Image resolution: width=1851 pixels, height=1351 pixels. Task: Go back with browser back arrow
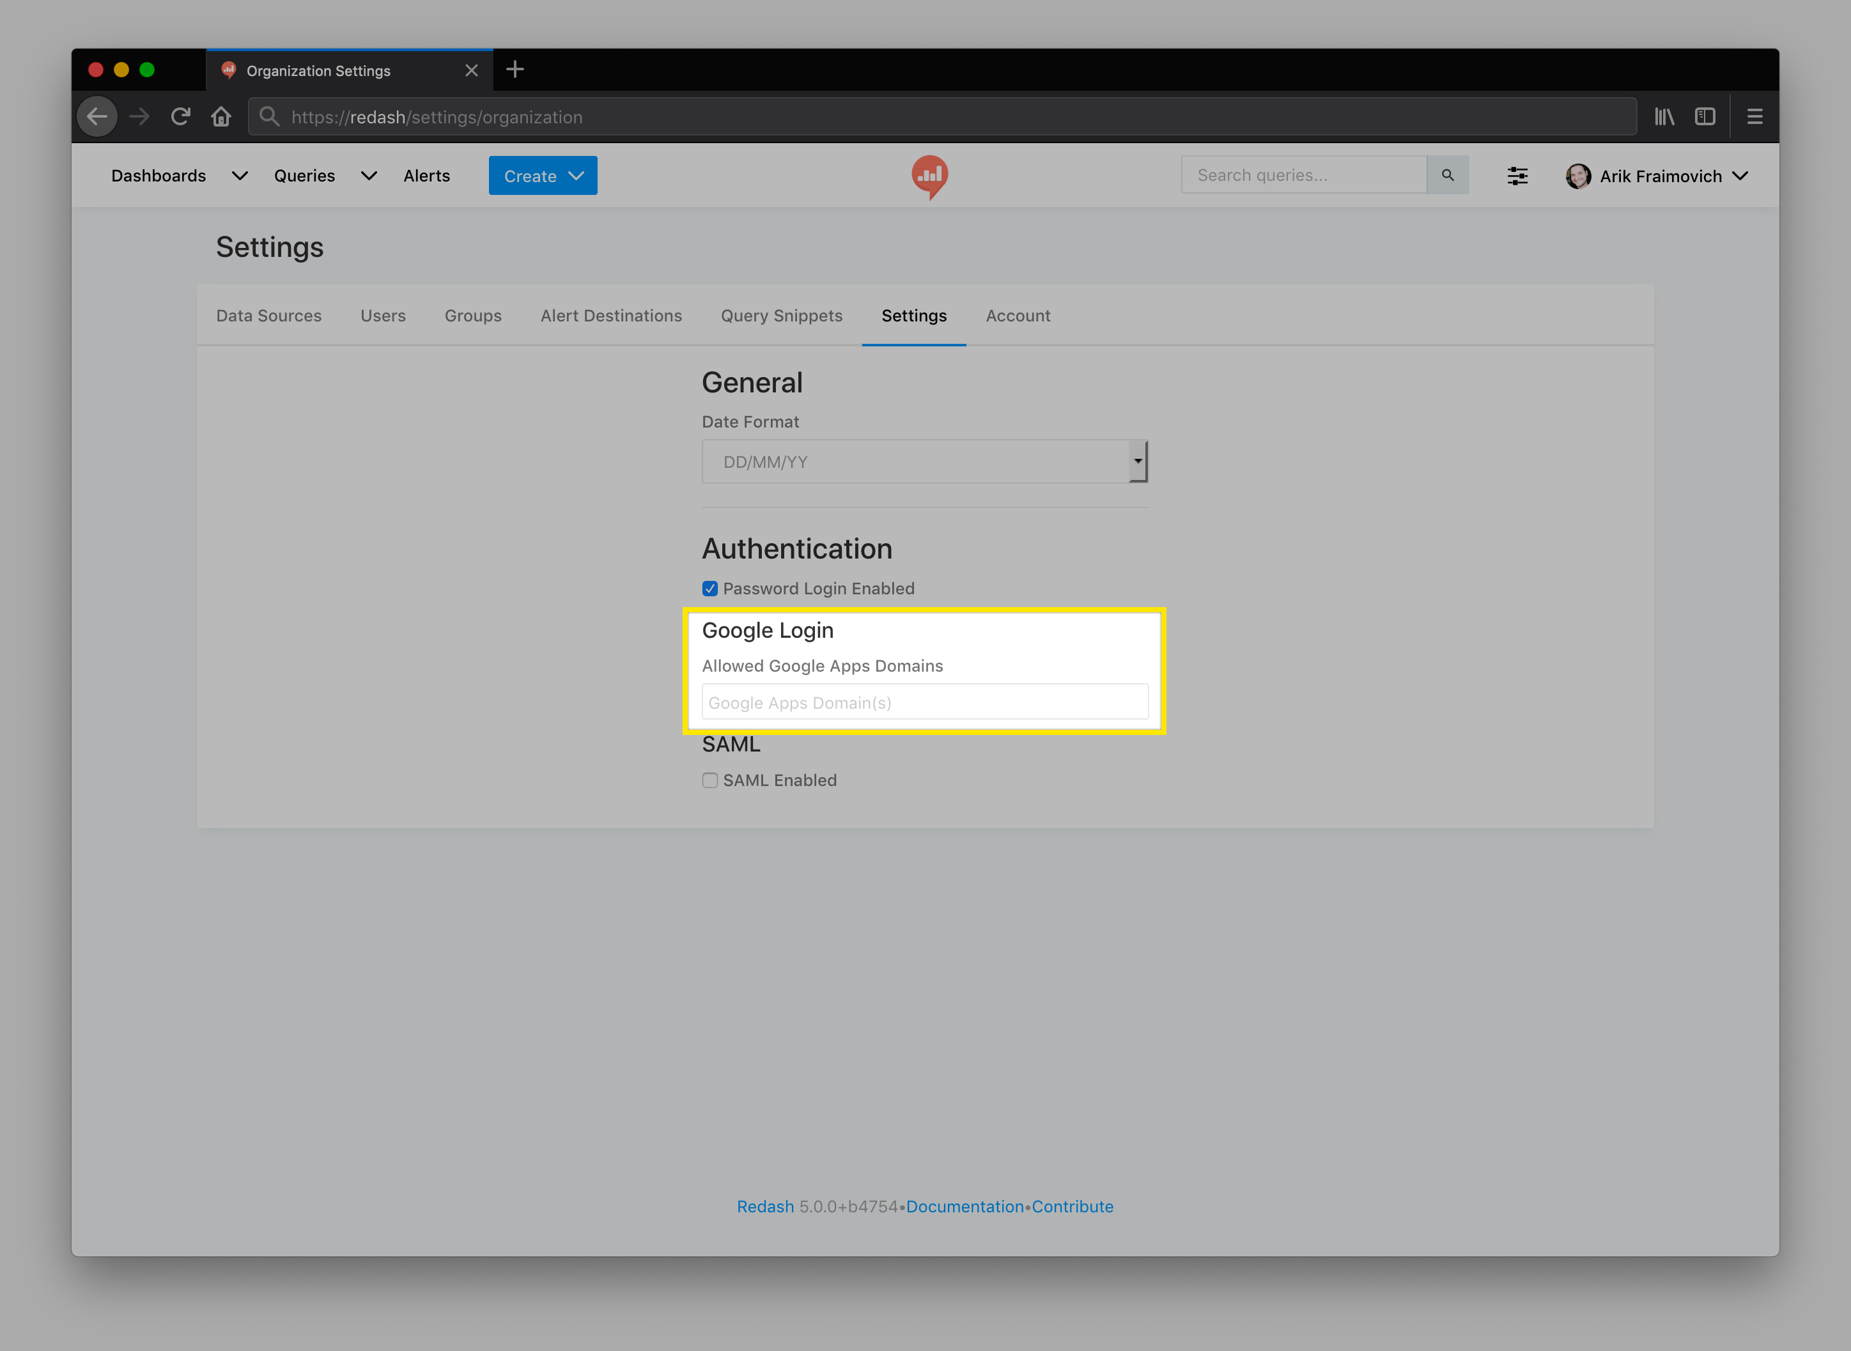[x=97, y=117]
